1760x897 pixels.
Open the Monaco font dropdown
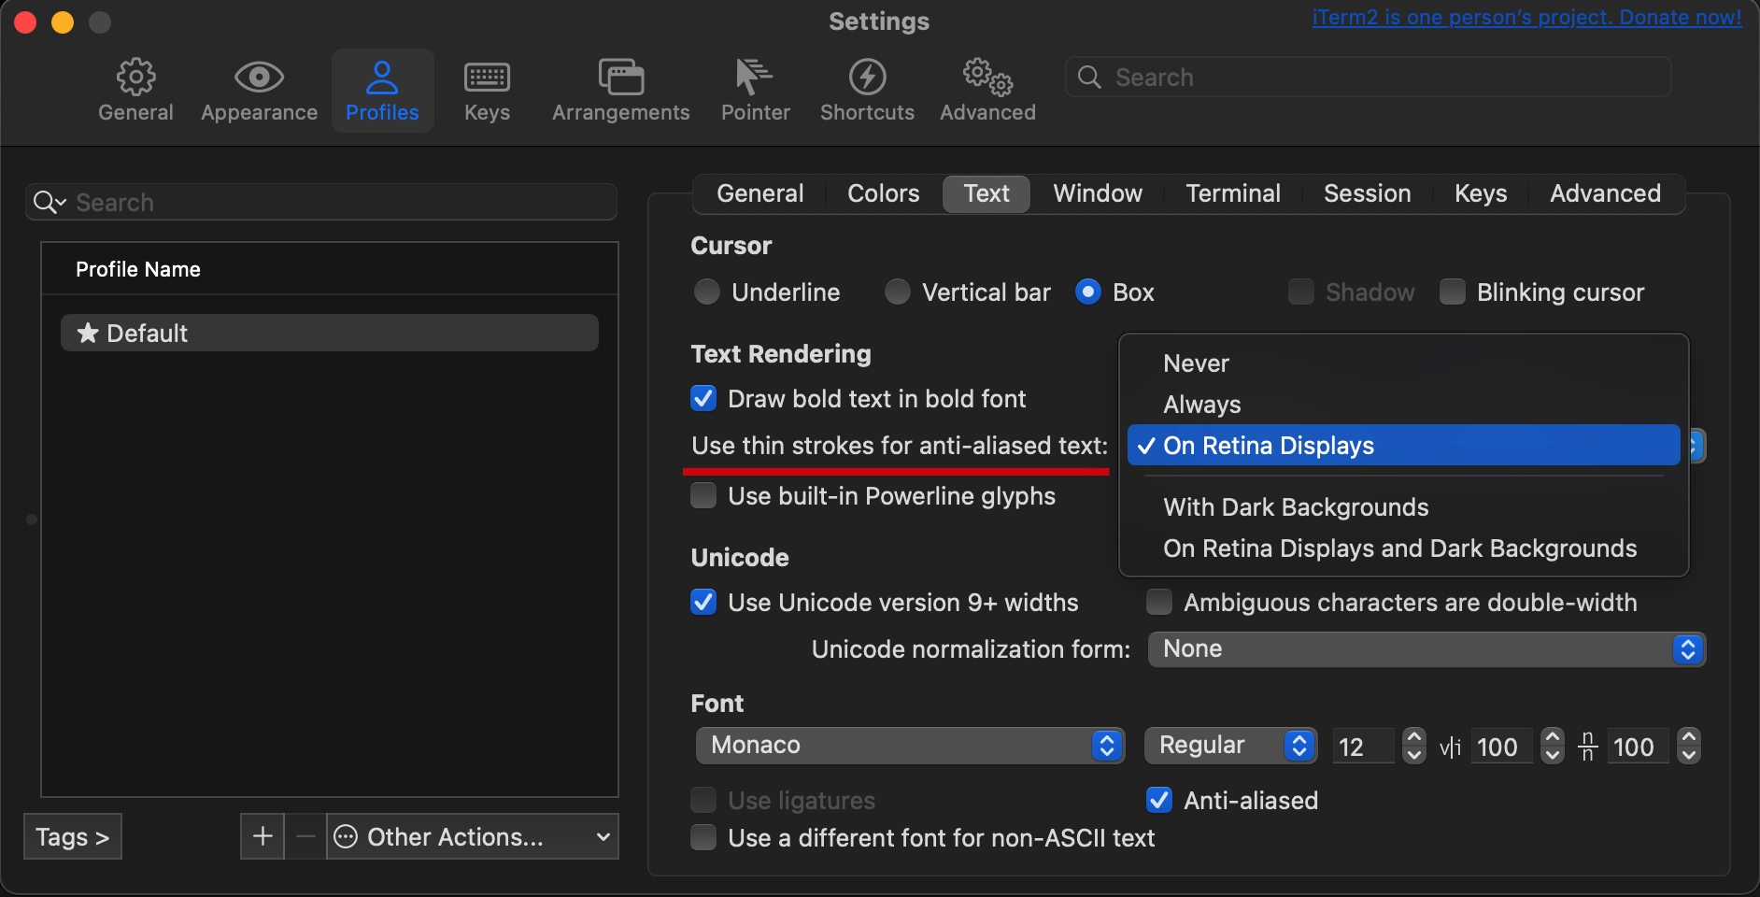909,746
